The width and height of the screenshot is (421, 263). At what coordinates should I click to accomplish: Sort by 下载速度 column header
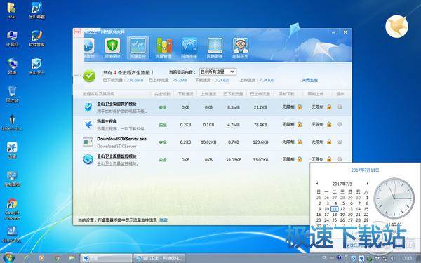[185, 94]
